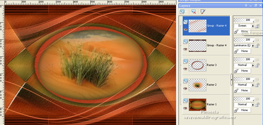Screen dimensions: 263x125
Task: Click the wavy lines thumbnail of the top group layer
Action: 198,26
